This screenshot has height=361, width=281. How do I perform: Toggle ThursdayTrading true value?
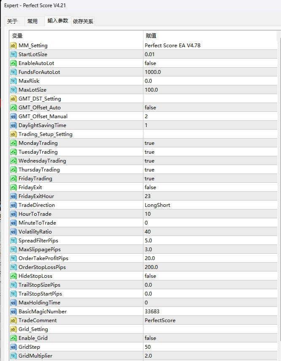(150, 170)
